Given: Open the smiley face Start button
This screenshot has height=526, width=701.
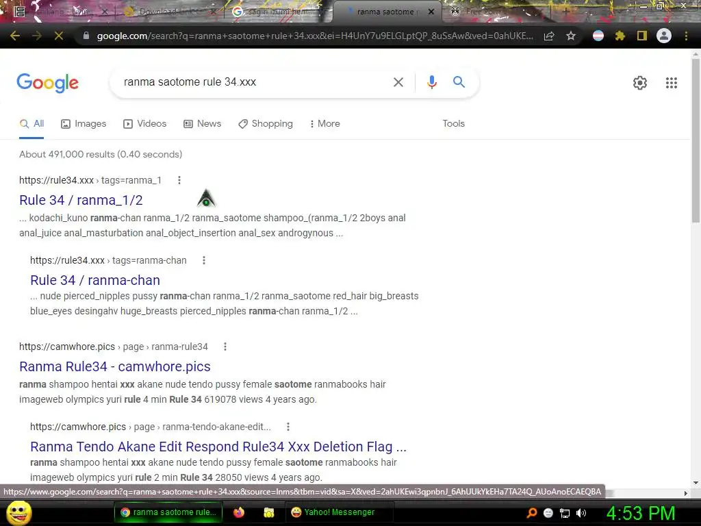Looking at the screenshot, I should (x=18, y=512).
